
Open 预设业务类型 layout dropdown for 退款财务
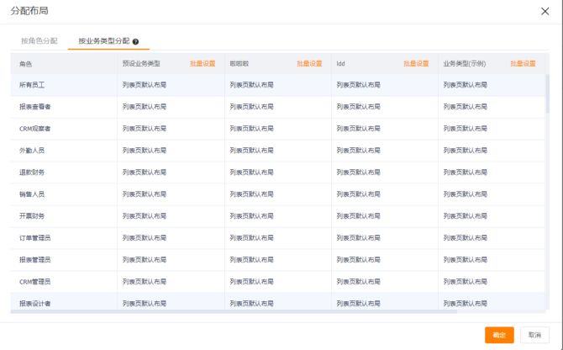(x=169, y=172)
